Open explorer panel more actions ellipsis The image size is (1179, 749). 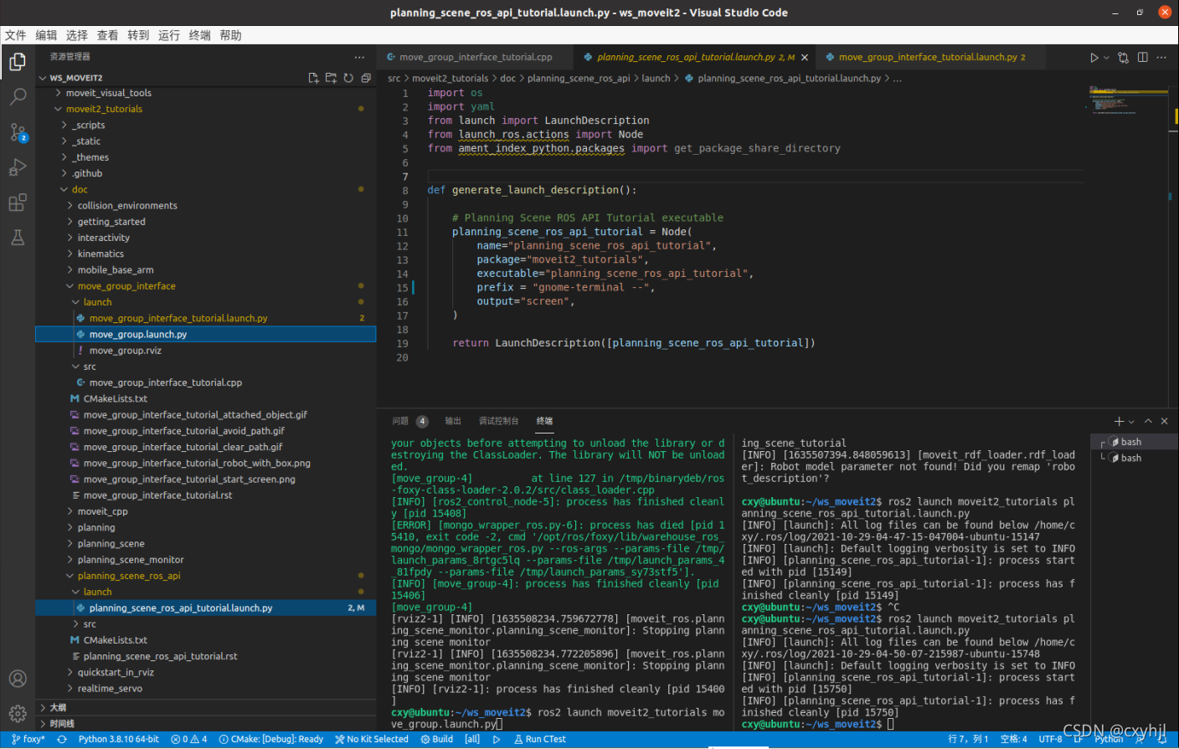[359, 57]
